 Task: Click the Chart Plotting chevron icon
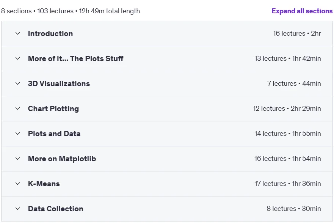click(x=18, y=108)
